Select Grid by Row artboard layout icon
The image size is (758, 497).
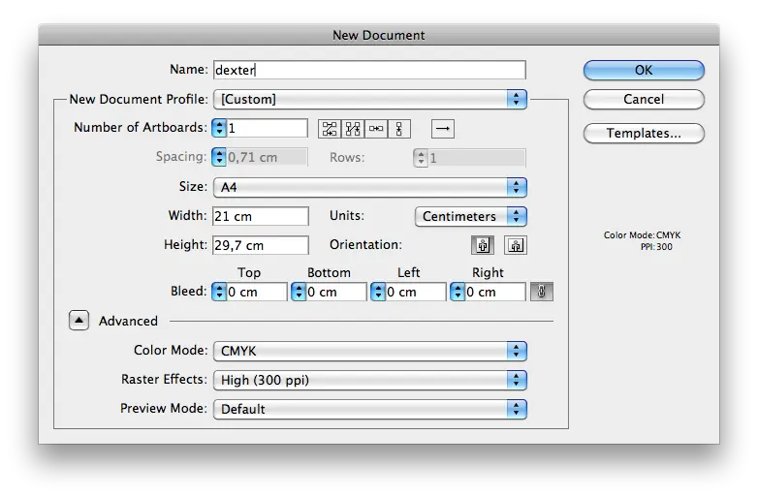point(330,129)
